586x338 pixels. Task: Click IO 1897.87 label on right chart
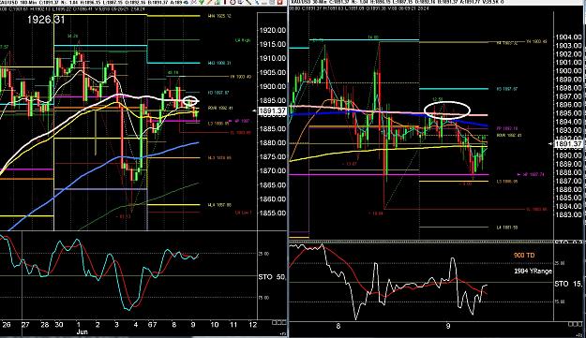506,89
